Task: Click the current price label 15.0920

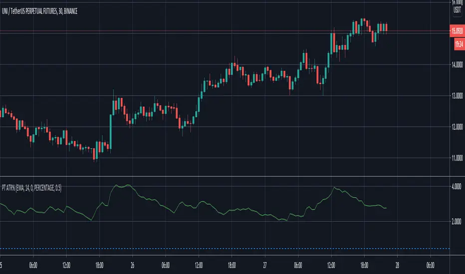Action: coord(457,31)
